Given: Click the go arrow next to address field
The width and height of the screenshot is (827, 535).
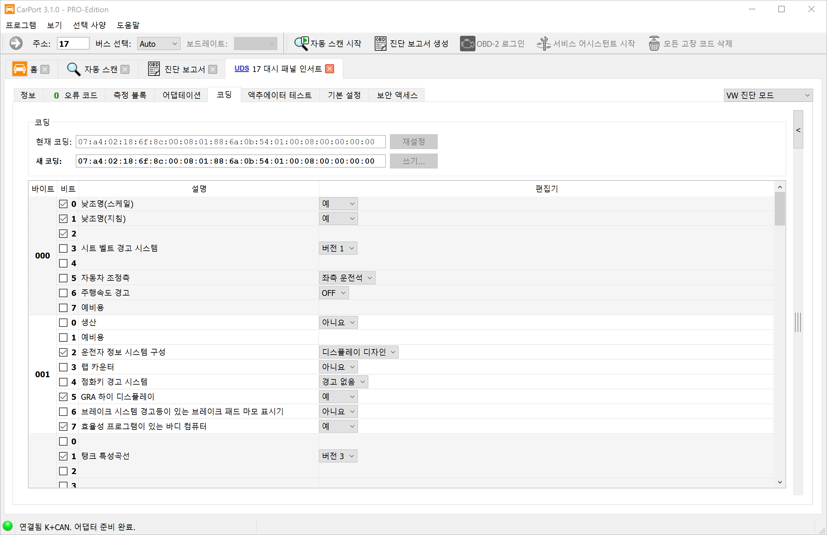Looking at the screenshot, I should point(15,44).
